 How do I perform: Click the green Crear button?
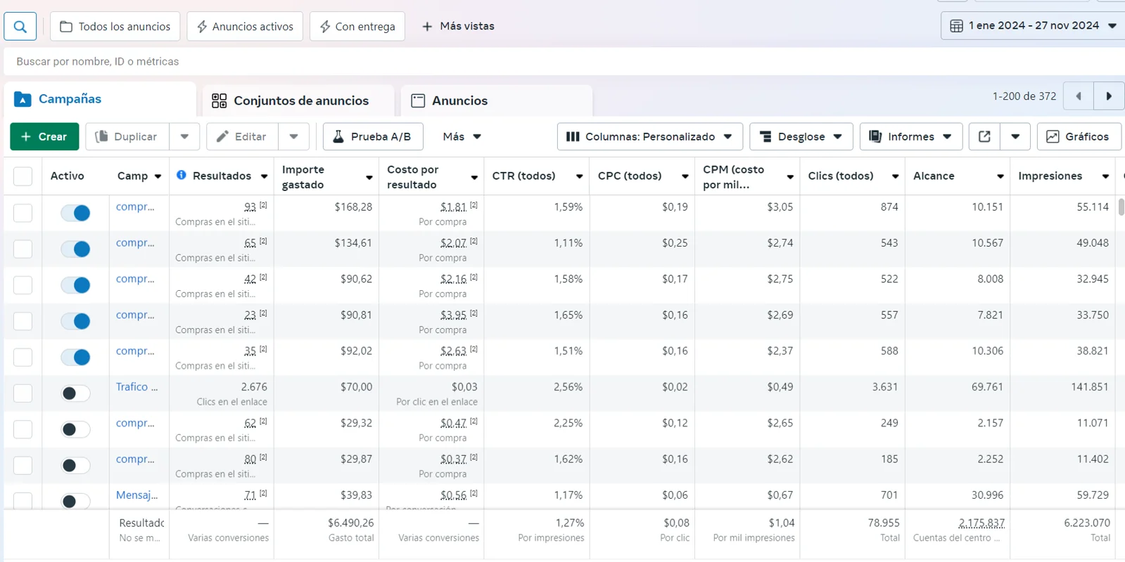(x=44, y=136)
